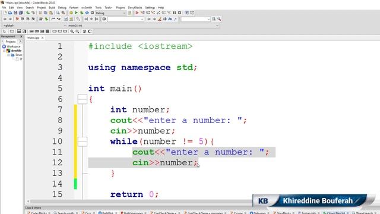The image size is (380, 214).
Task: Open the Search menu
Action: pos(30,8)
